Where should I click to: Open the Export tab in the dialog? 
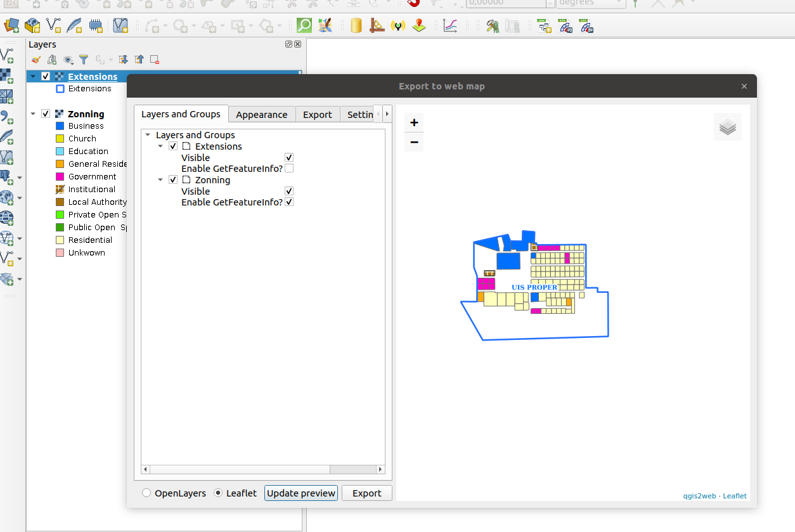(x=318, y=114)
